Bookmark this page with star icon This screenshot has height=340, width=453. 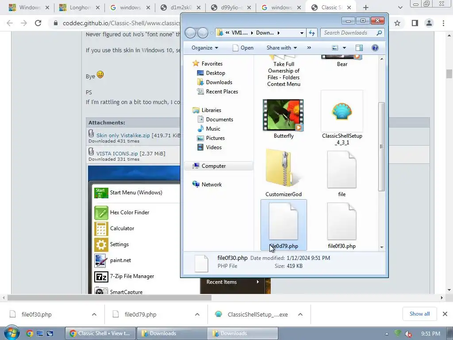397,23
